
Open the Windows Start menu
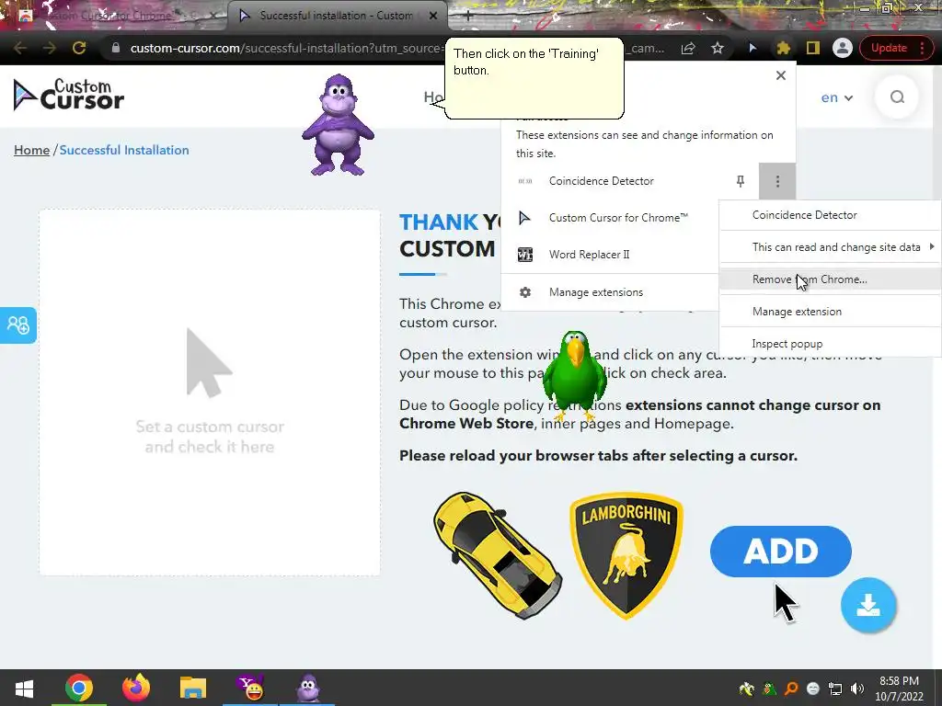(x=24, y=688)
